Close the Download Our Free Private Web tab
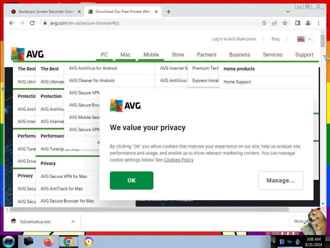Viewport: 330px width, 248px height. point(156,12)
